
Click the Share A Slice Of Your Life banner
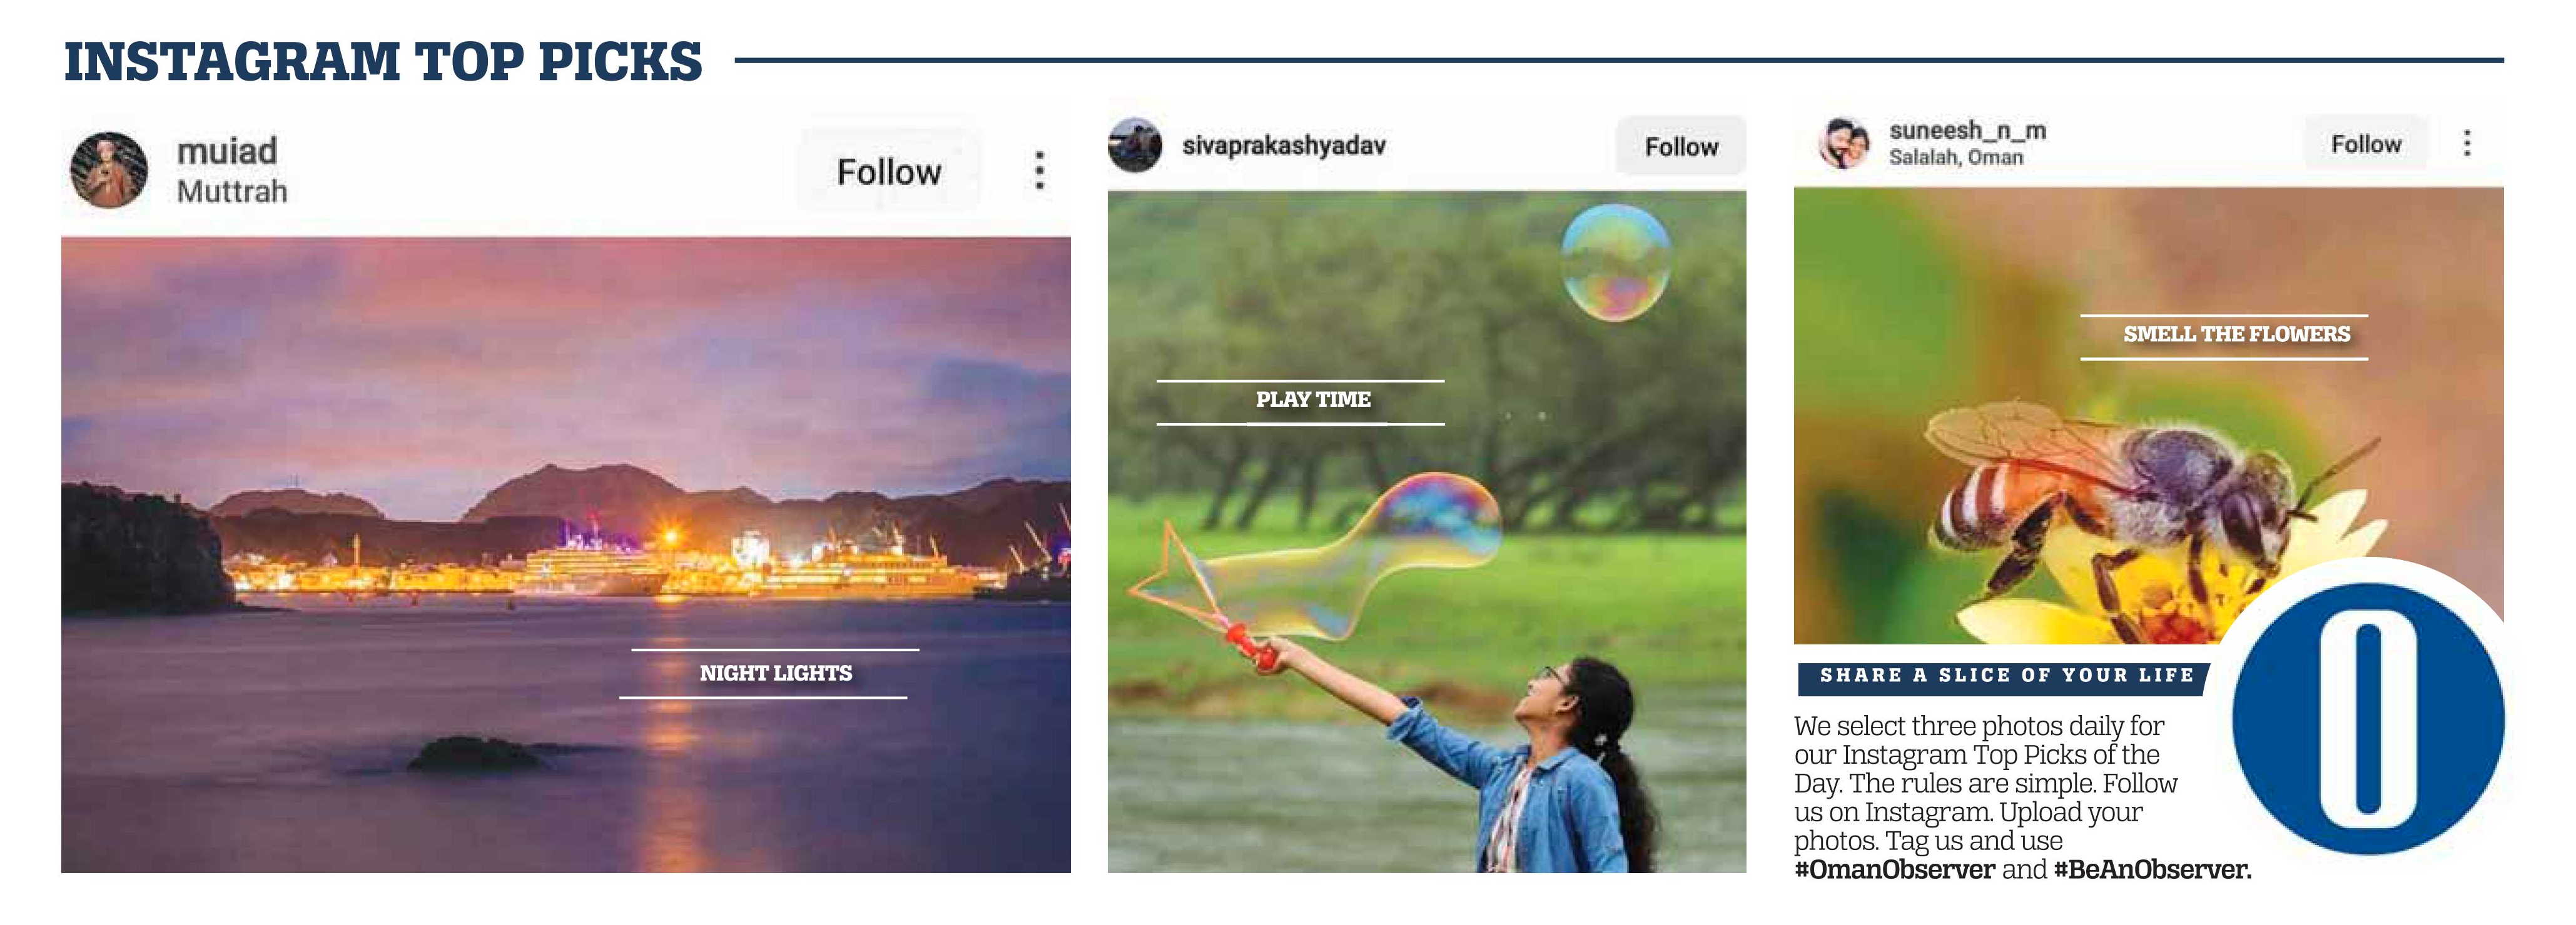point(2008,676)
